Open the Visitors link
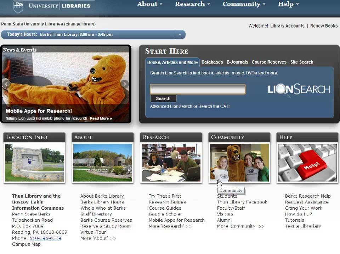 point(225,214)
